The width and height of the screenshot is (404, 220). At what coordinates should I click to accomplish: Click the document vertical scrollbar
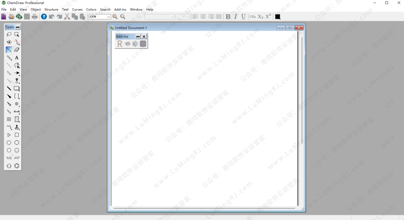click(302, 90)
